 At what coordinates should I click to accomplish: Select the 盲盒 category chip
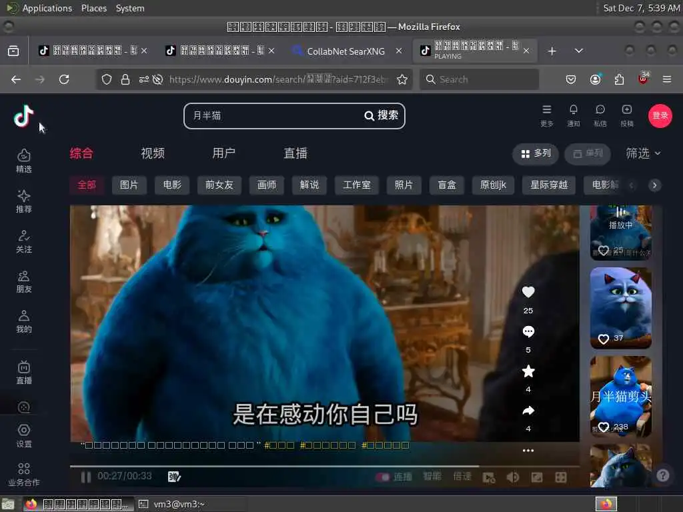click(x=447, y=185)
